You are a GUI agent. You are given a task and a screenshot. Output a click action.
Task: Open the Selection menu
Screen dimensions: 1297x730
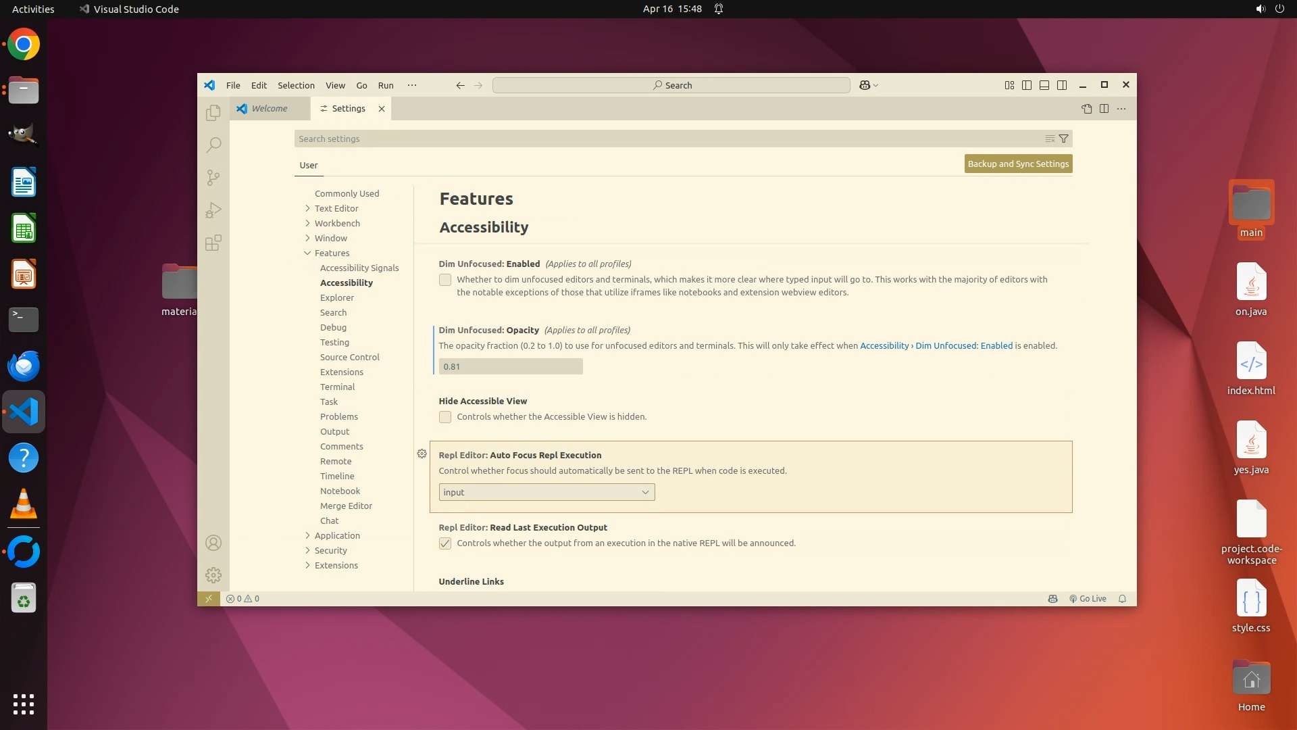click(296, 85)
